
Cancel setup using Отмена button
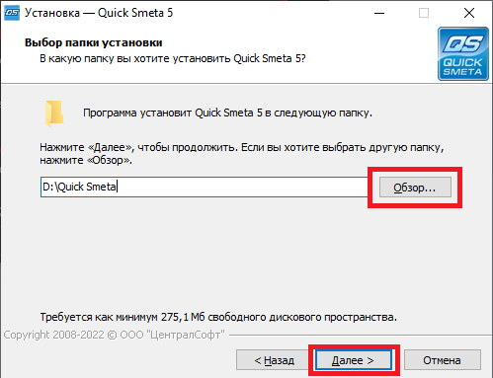[442, 360]
